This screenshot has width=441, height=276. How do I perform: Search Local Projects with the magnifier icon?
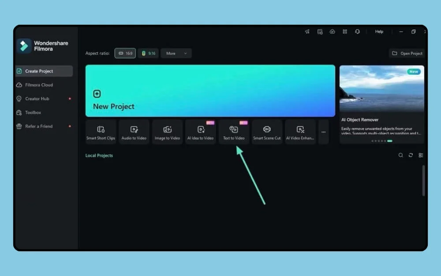[400, 155]
